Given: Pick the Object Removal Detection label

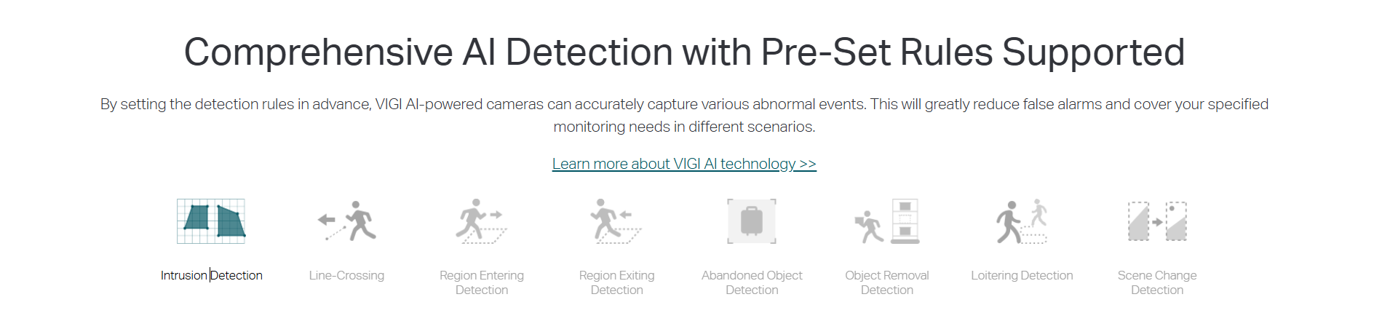Looking at the screenshot, I should click(x=886, y=282).
